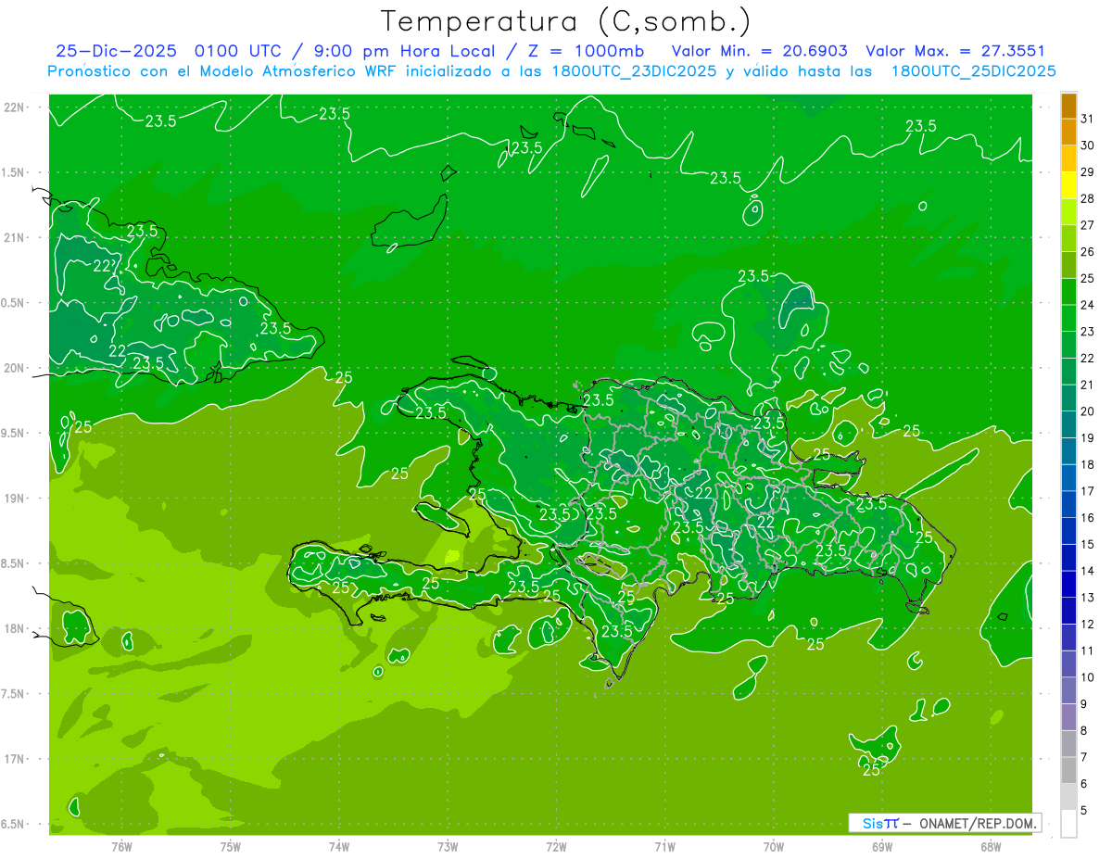This screenshot has height=859, width=1112.
Task: Click the '25' value on the color scale
Action: [x=1088, y=278]
